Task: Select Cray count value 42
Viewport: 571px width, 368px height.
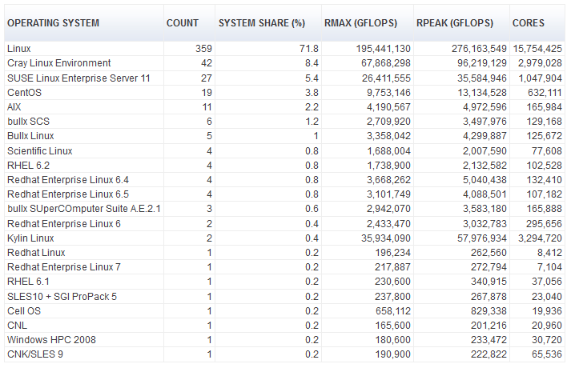Action: point(207,63)
